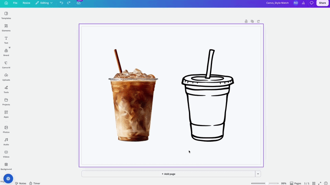Redo the last action
The height and width of the screenshot is (185, 330).
[68, 3]
